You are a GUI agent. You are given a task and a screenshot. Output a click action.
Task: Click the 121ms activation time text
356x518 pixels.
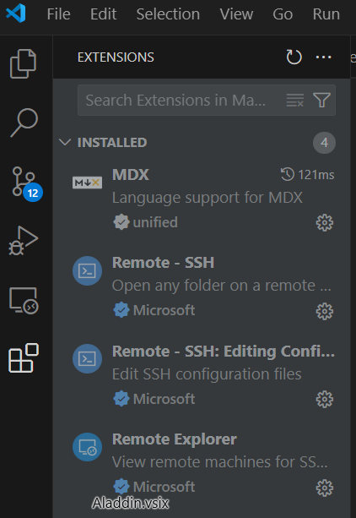click(x=316, y=175)
